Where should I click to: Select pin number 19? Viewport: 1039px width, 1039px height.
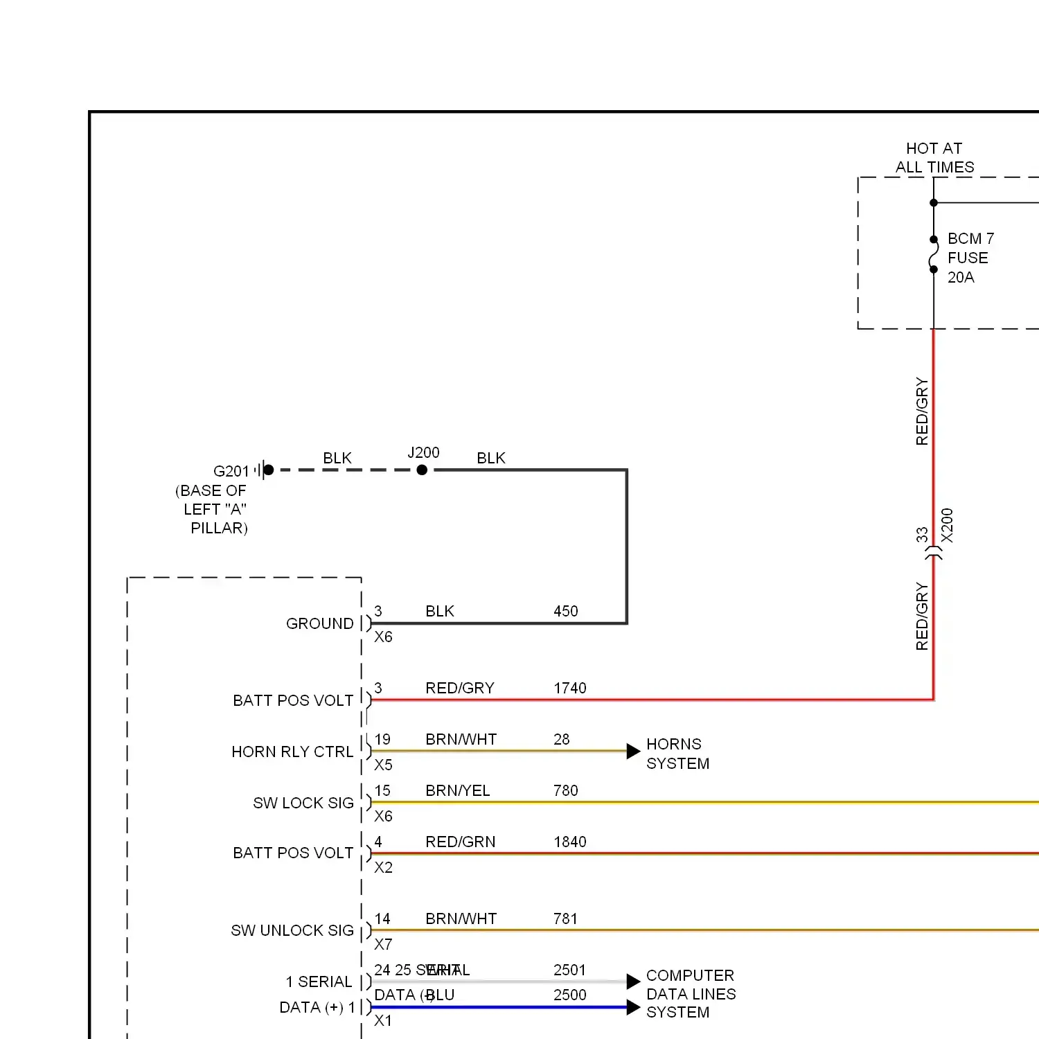[382, 739]
